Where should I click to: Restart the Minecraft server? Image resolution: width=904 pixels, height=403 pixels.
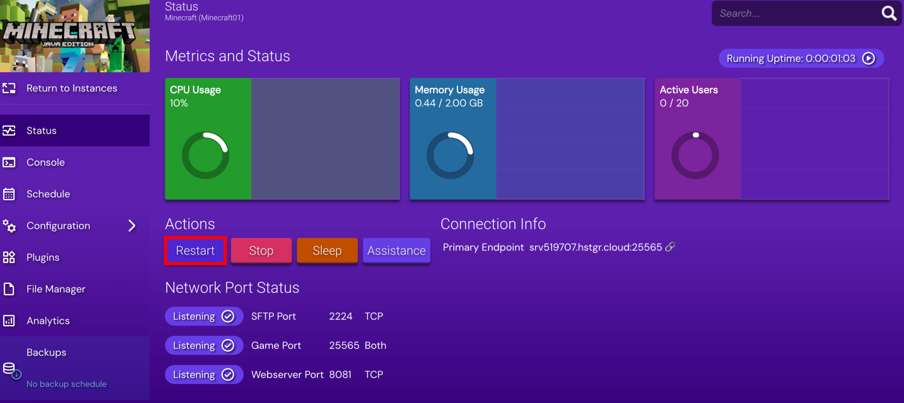click(195, 250)
